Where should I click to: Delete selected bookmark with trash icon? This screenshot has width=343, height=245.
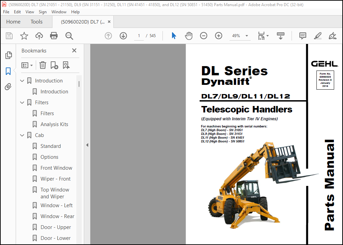43,65
